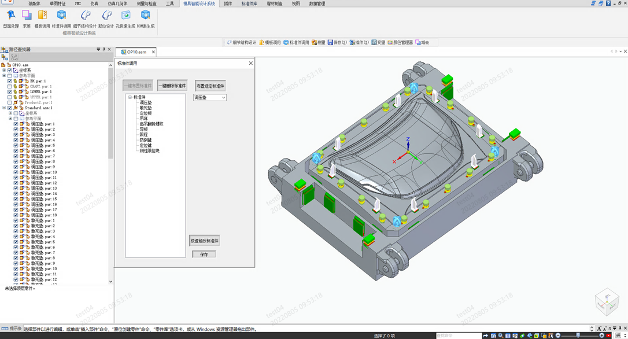Image resolution: width=628 pixels, height=339 pixels.
Task: Expand 坐标系 node under Standard.asm
Action: 10,113
